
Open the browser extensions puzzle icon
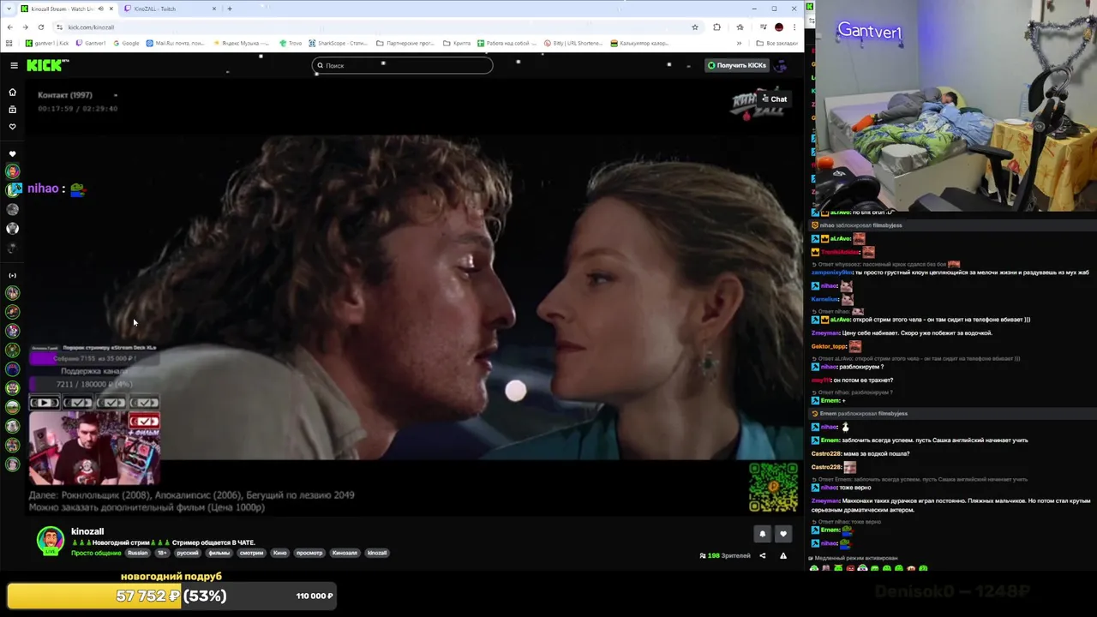coord(716,27)
